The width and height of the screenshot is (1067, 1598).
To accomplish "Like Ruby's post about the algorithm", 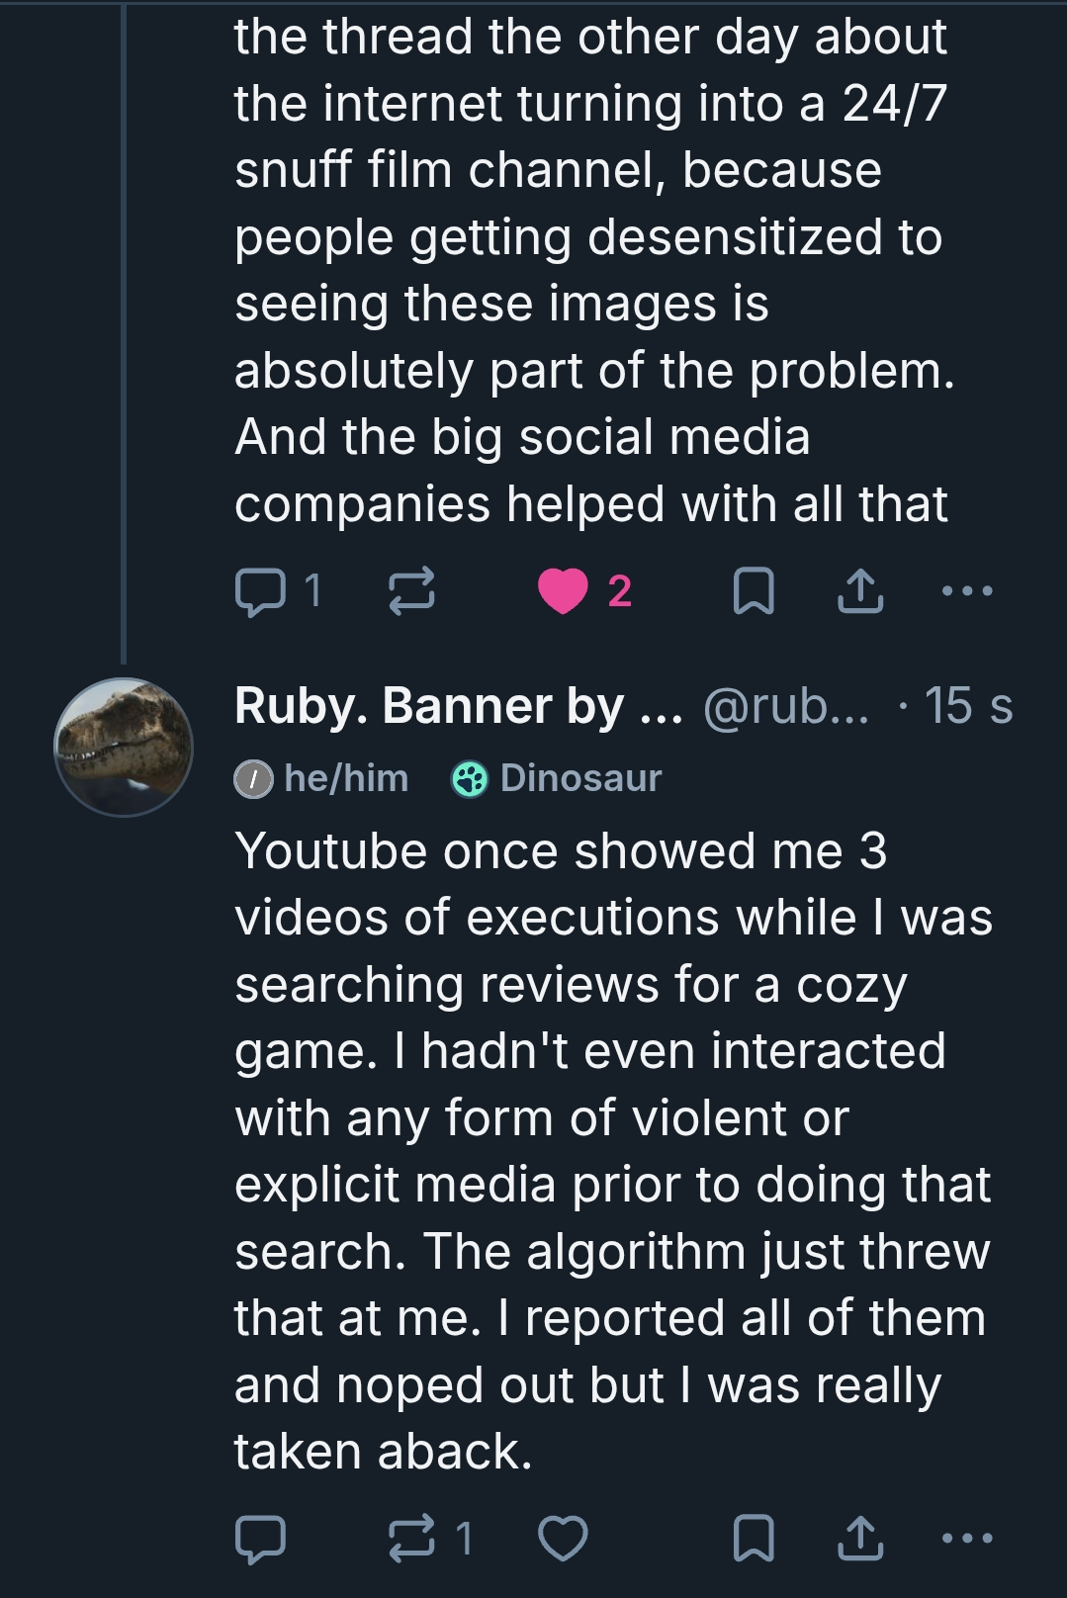I will click(x=564, y=1539).
